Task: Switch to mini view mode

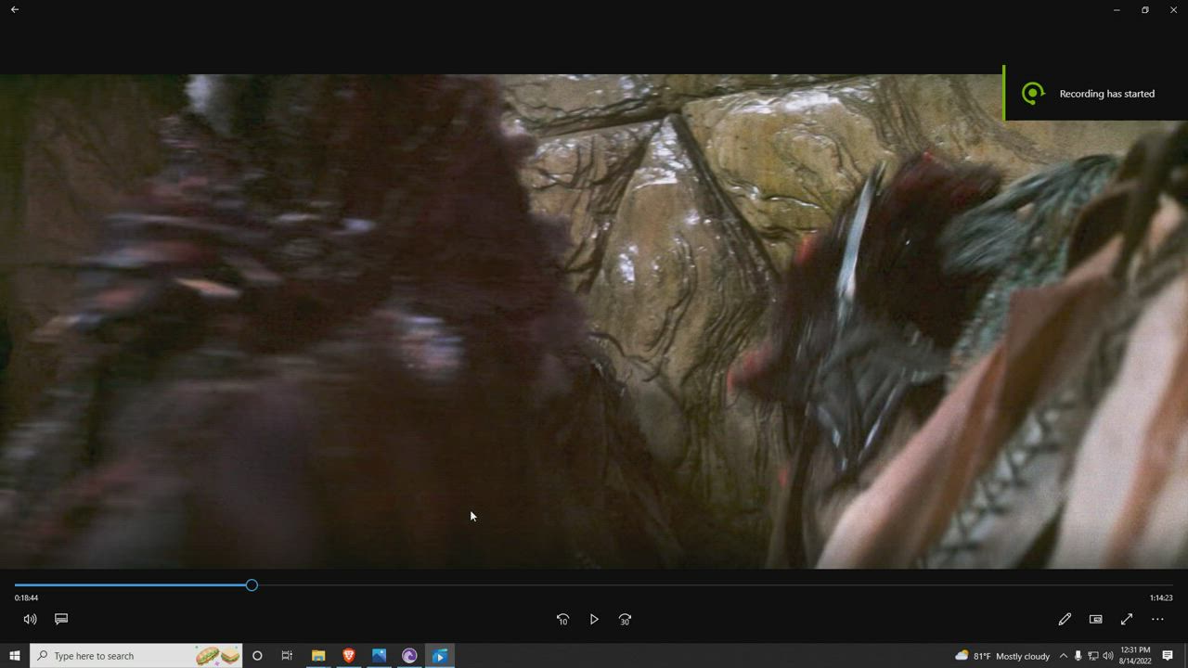Action: point(1095,619)
